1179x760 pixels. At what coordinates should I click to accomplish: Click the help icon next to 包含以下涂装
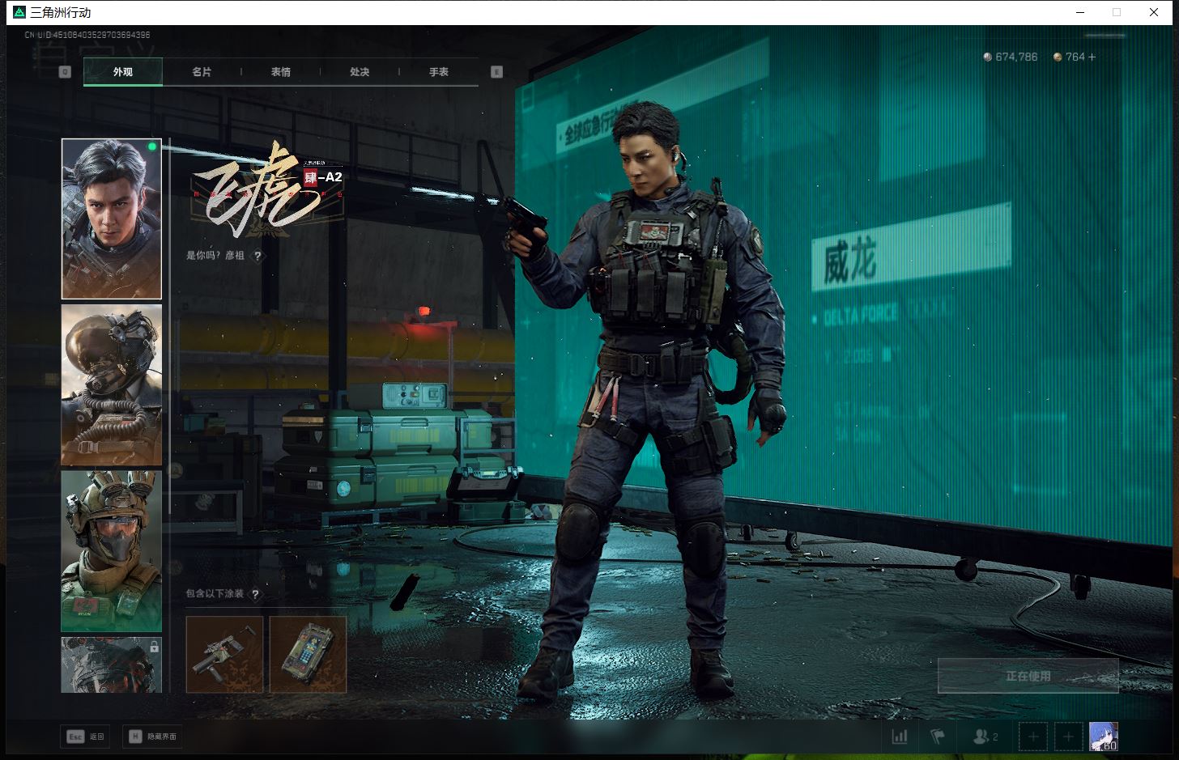click(256, 594)
